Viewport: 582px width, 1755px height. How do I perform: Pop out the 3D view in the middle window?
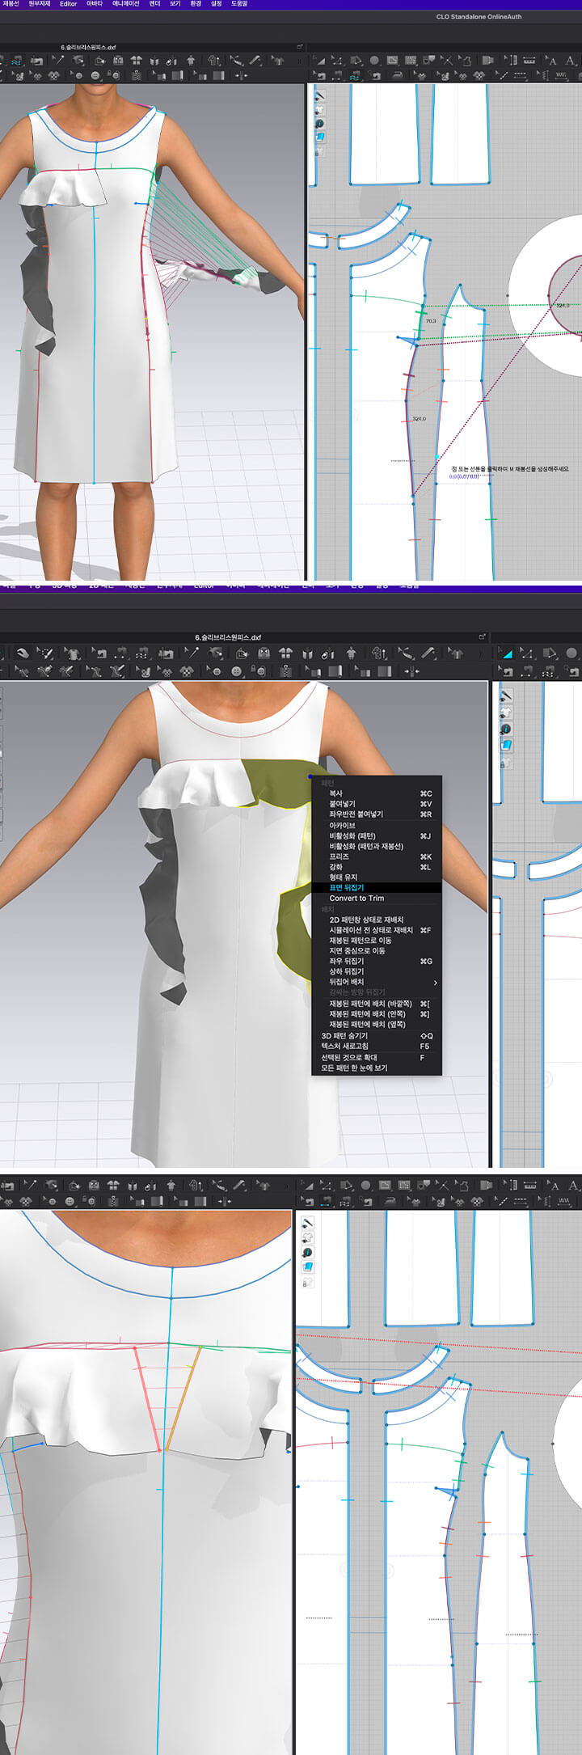click(483, 636)
